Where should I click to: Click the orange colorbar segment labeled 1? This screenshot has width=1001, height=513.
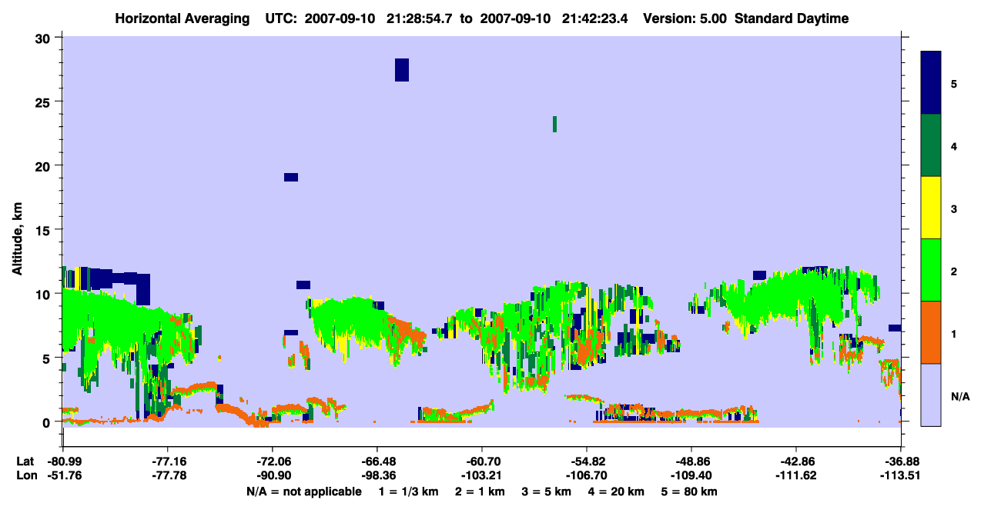click(x=931, y=332)
